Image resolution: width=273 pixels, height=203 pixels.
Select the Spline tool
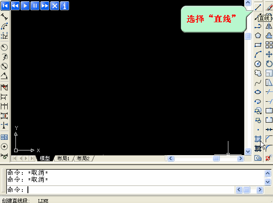click(258, 82)
